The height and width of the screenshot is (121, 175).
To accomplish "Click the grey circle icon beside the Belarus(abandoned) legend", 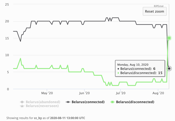I will pyautogui.click(x=22, y=102).
